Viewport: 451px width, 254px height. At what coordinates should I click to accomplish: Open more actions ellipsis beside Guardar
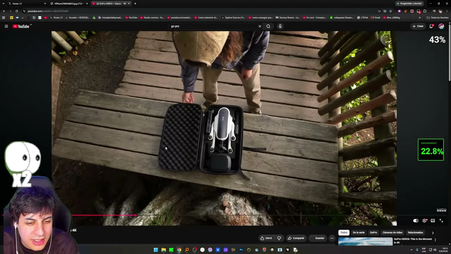pyautogui.click(x=332, y=238)
